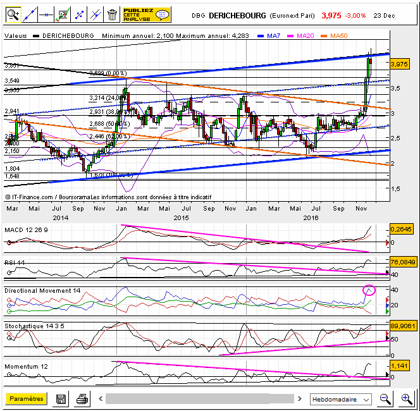Click the Stochastique 14 3 5 label

(34, 326)
